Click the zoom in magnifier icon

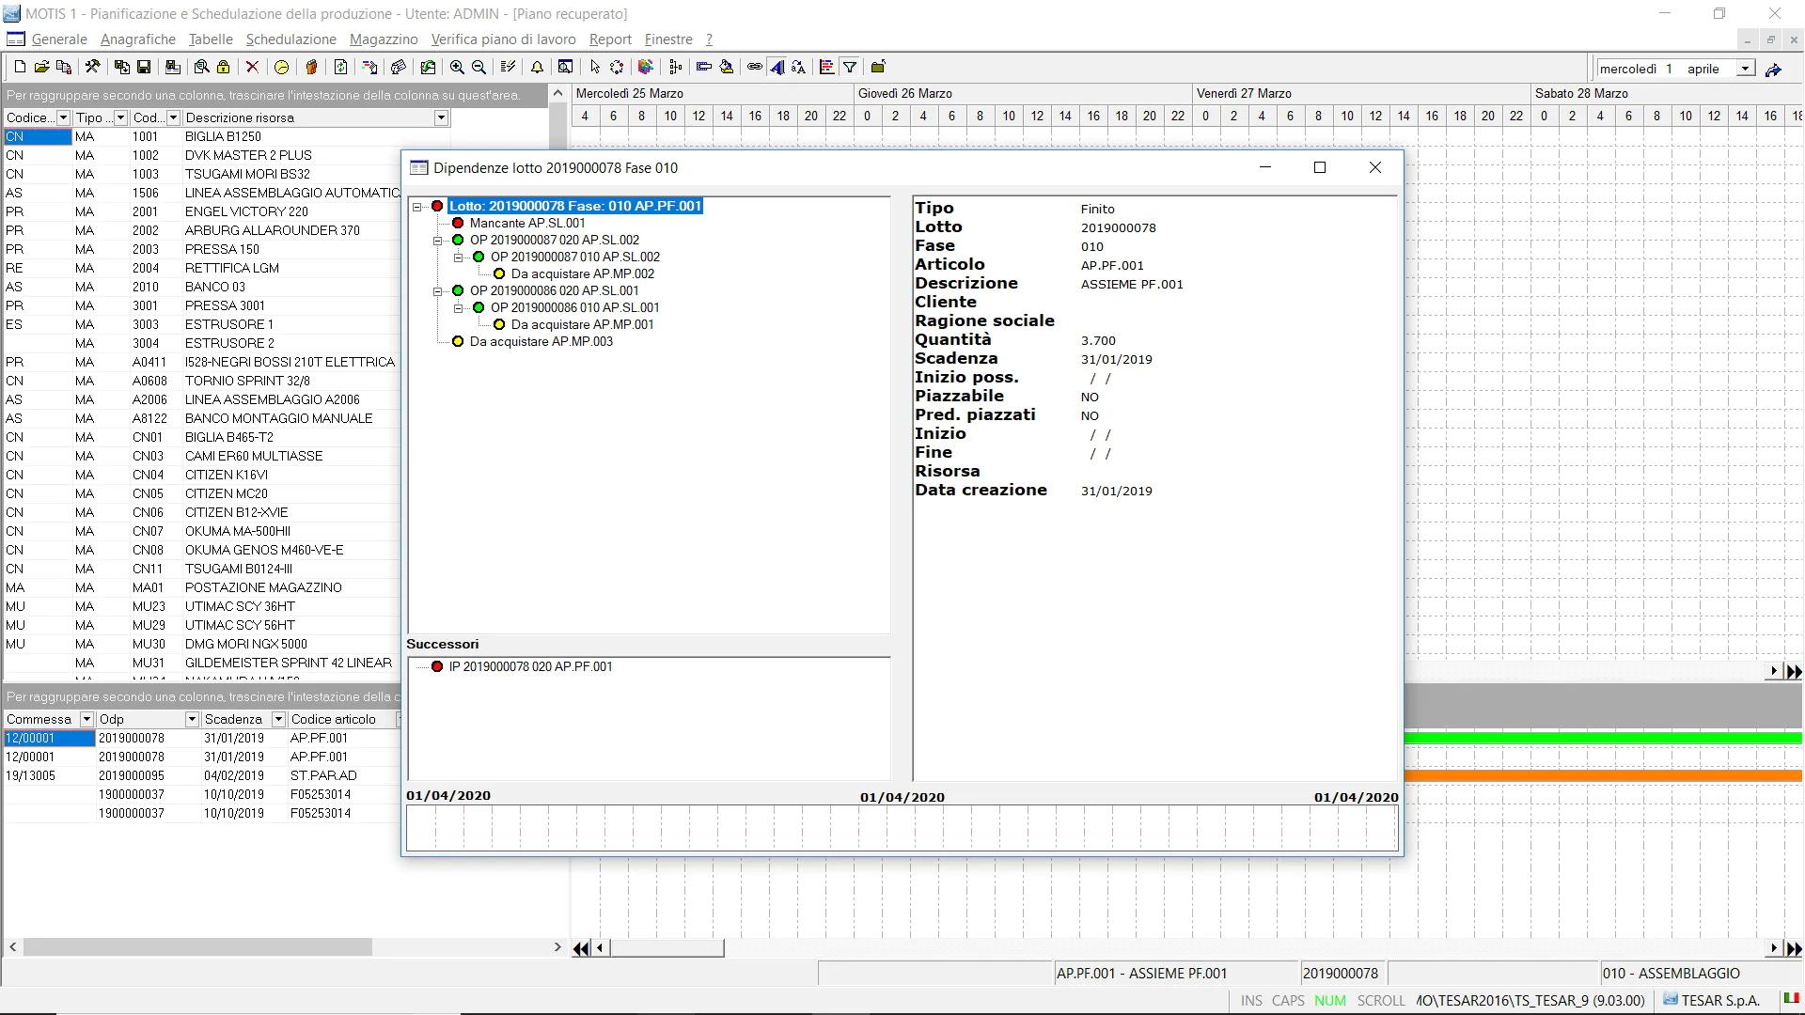[x=457, y=67]
